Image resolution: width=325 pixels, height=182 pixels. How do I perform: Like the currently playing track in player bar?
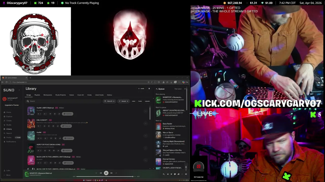tap(168, 174)
